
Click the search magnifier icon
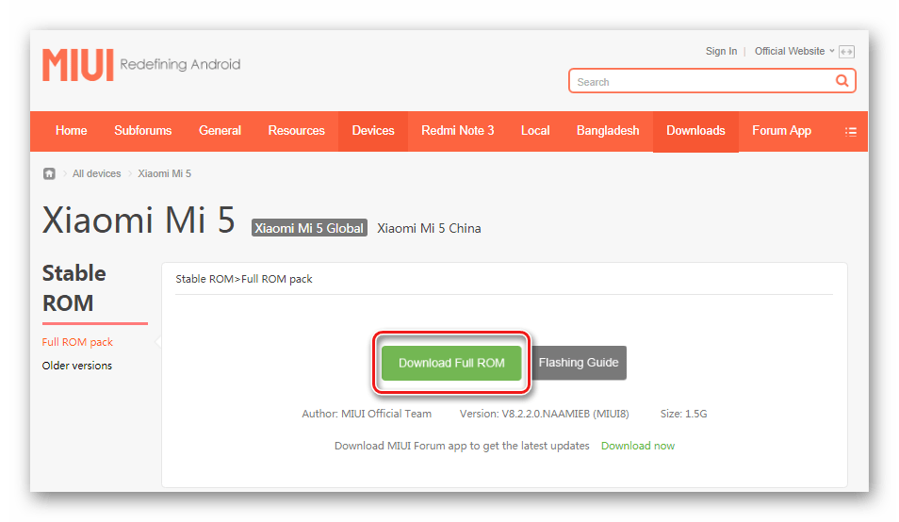[x=842, y=81]
